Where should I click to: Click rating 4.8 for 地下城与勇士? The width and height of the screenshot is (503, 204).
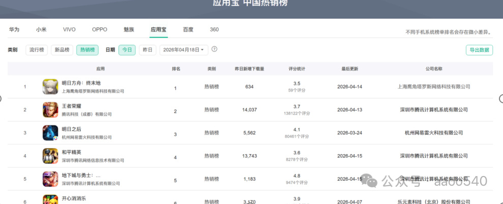pos(297,176)
